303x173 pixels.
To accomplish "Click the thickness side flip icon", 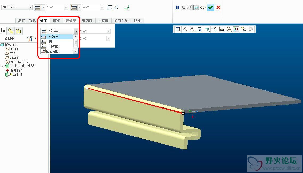I will coord(110,7).
